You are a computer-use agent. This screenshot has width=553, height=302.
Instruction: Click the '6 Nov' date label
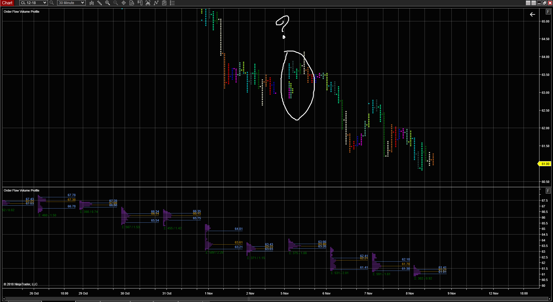326,293
